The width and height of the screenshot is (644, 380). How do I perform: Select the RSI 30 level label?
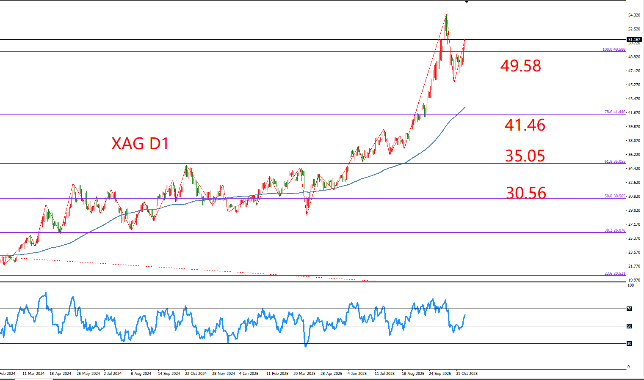pyautogui.click(x=629, y=344)
